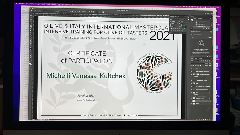Select the Rectangle shape tool

tap(31, 54)
